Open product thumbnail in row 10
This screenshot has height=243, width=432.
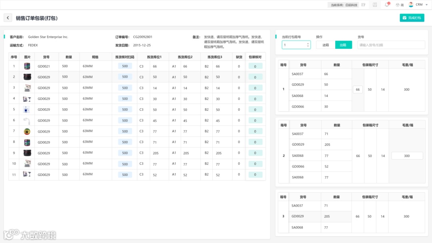(x=27, y=164)
